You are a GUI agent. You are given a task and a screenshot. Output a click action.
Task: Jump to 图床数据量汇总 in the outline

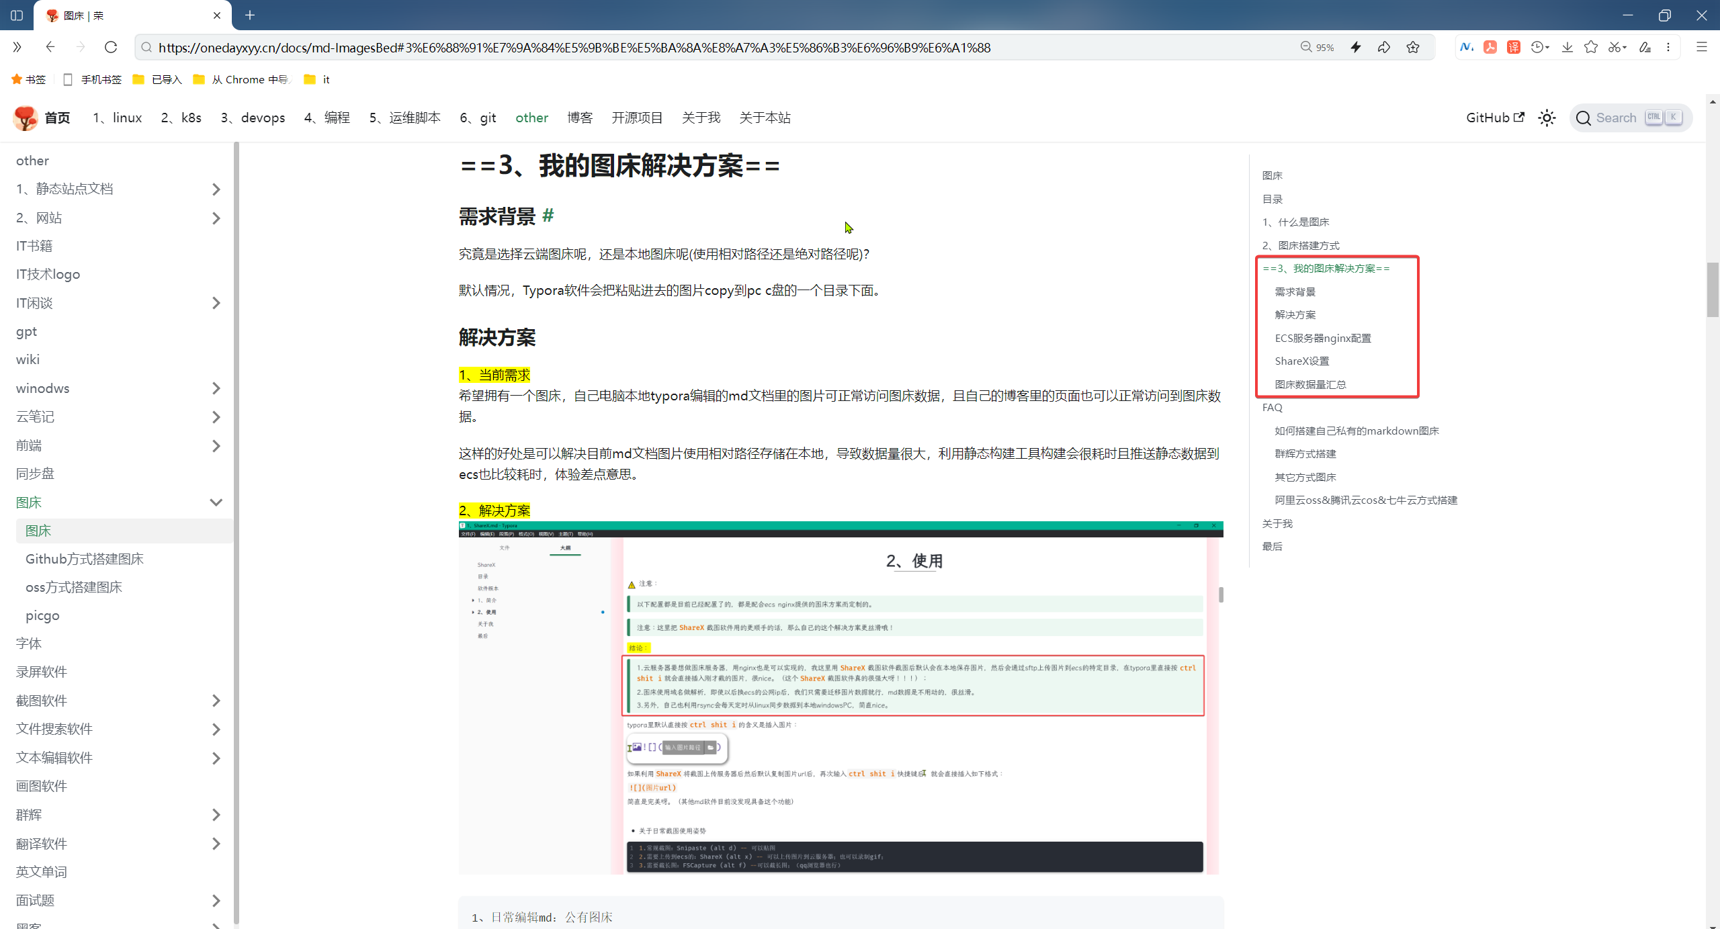(x=1310, y=384)
